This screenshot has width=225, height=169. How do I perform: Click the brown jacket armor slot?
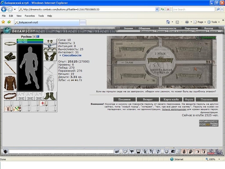coord(10,83)
